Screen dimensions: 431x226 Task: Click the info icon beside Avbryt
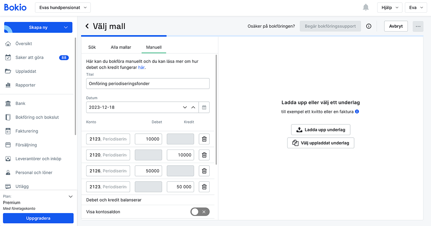tap(369, 26)
